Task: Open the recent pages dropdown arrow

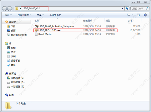Action: tap(13, 9)
